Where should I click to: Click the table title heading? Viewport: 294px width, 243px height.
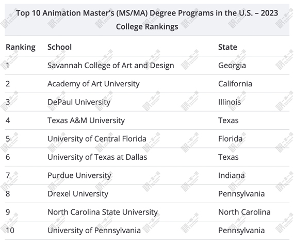147,20
